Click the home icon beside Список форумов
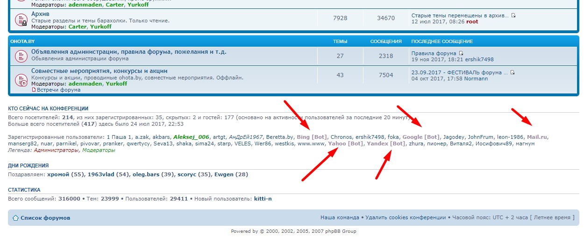 point(15,218)
